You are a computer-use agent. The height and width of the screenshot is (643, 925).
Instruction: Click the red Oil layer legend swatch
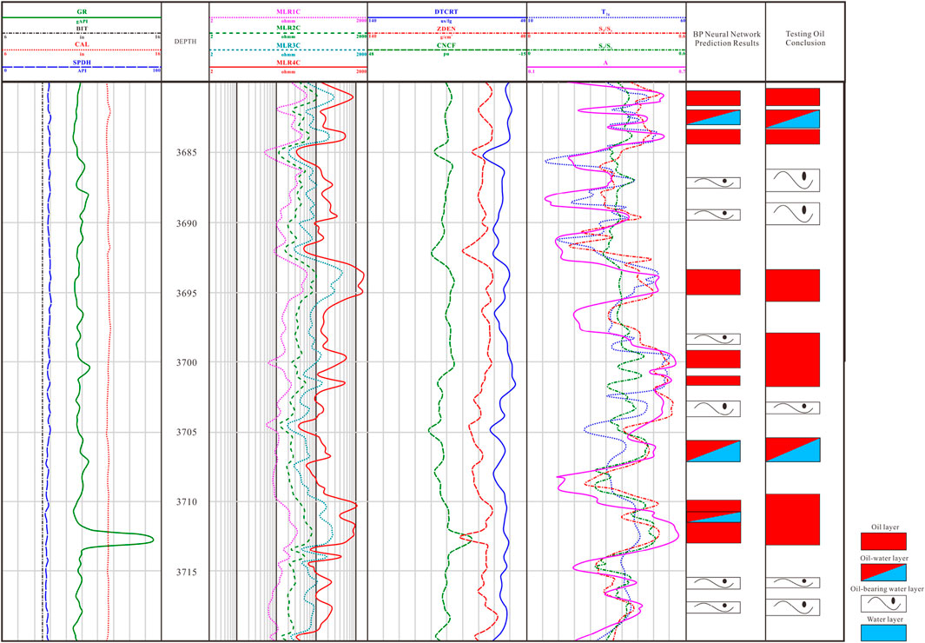883,541
